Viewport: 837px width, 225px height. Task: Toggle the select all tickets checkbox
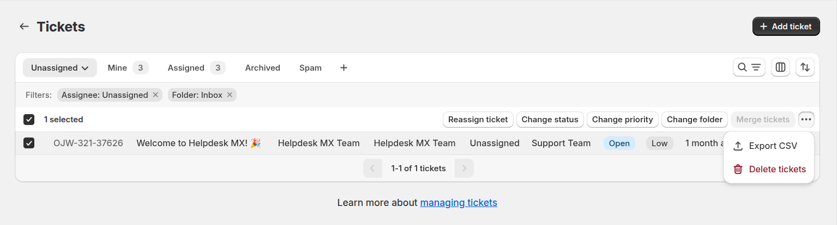(x=29, y=120)
